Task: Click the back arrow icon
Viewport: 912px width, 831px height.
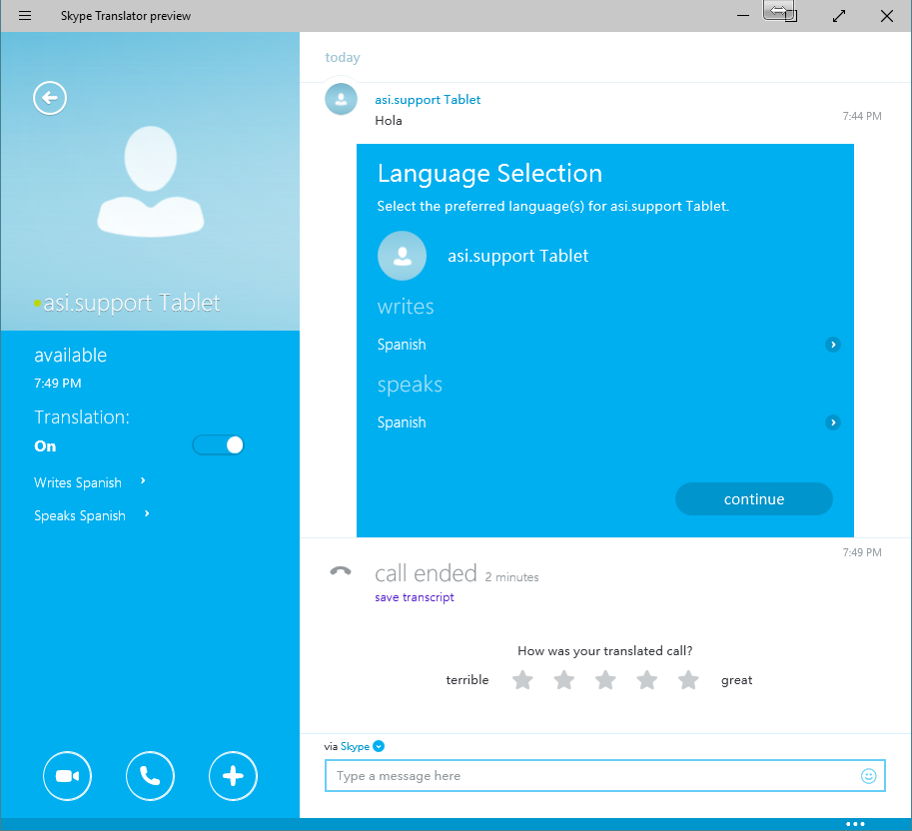Action: 50,98
